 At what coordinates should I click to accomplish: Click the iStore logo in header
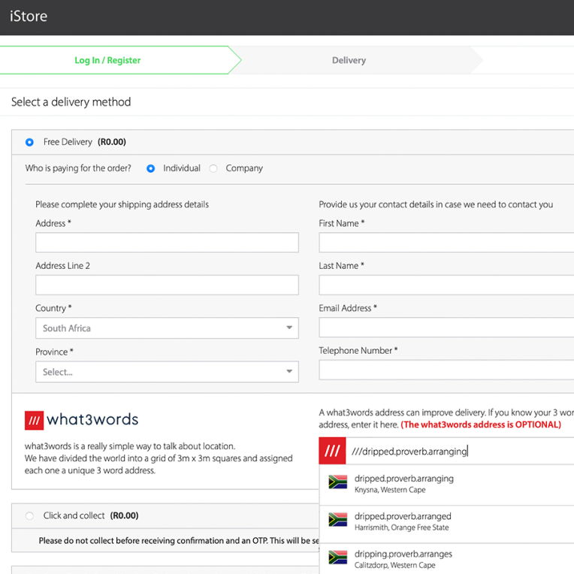[x=29, y=16]
